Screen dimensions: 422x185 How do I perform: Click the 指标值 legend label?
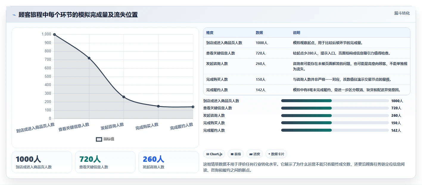[x=109, y=139]
